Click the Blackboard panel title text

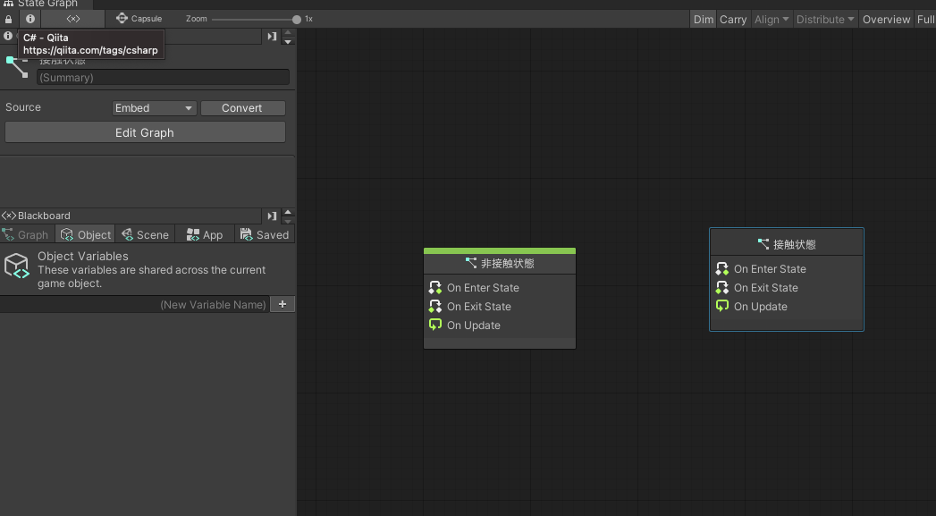coord(44,216)
